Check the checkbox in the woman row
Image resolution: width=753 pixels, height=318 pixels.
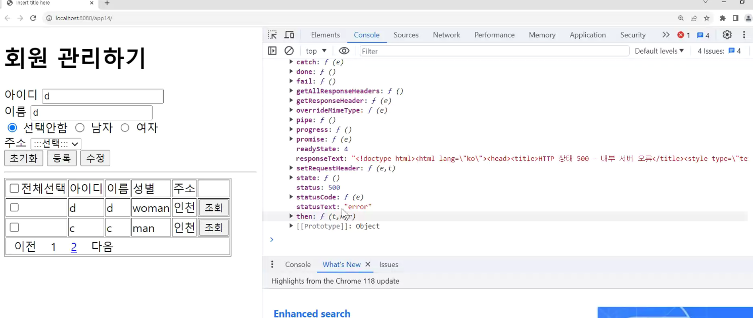pyautogui.click(x=14, y=207)
